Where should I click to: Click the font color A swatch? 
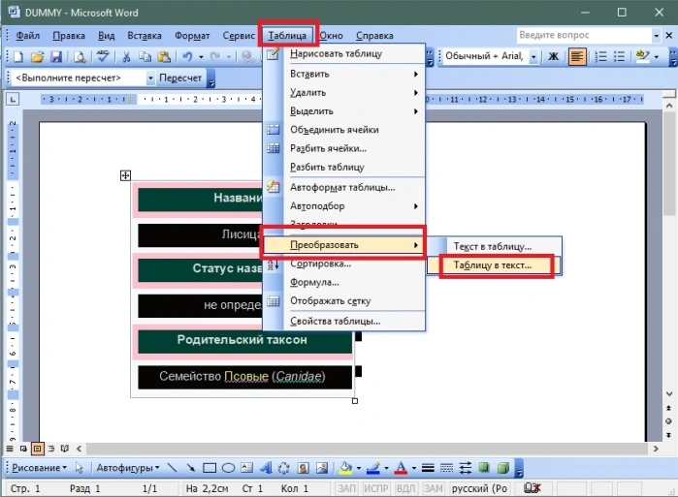(401, 468)
